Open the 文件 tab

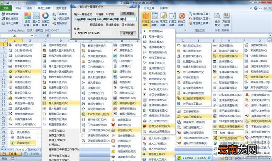6,8
